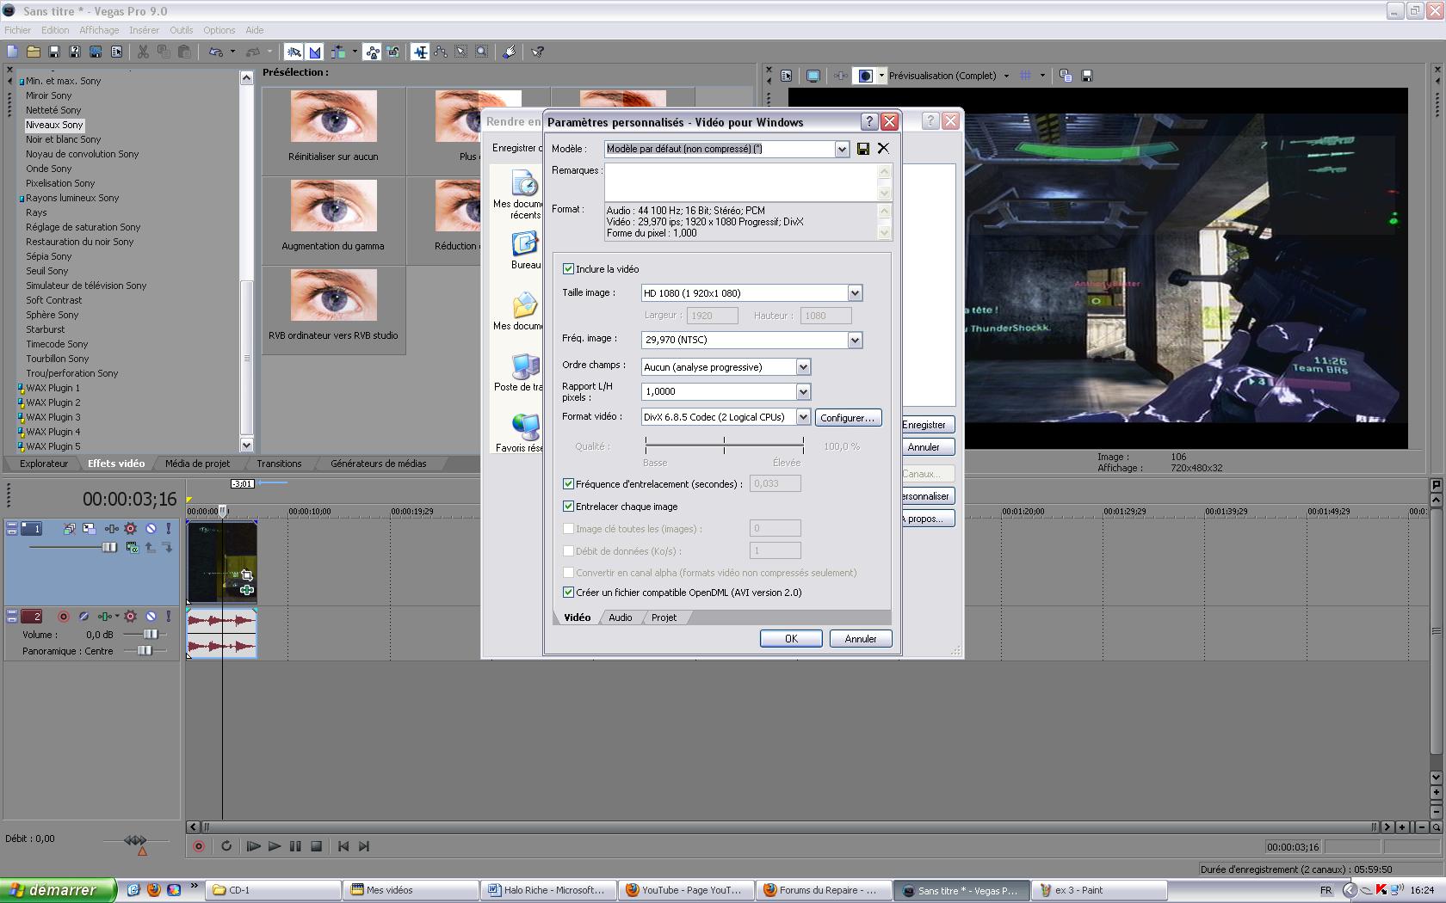The height and width of the screenshot is (903, 1446).
Task: Open the Taille image dropdown
Action: point(855,293)
